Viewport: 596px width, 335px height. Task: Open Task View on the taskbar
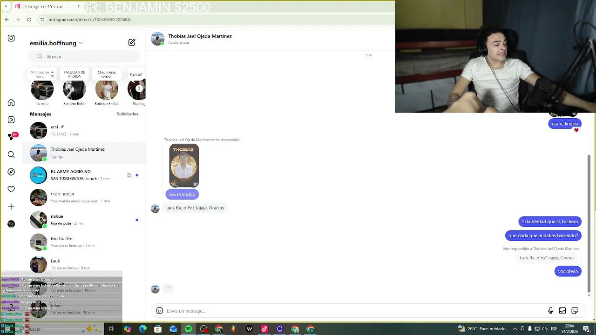pyautogui.click(x=112, y=329)
